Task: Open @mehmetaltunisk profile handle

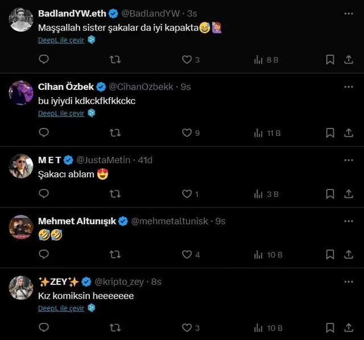Action: pos(170,221)
